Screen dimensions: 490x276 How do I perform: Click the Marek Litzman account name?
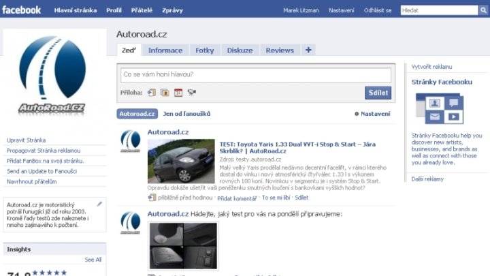pyautogui.click(x=301, y=10)
